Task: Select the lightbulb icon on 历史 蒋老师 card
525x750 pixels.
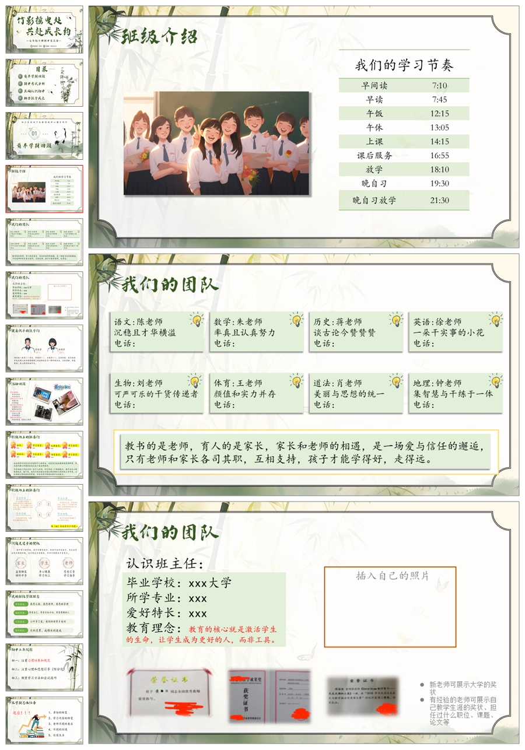Action: (396, 320)
